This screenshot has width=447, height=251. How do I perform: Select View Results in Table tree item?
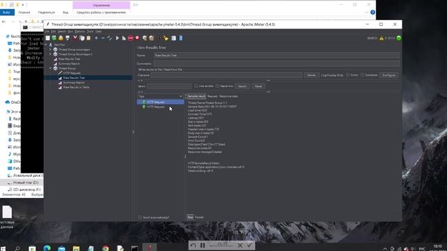click(76, 87)
